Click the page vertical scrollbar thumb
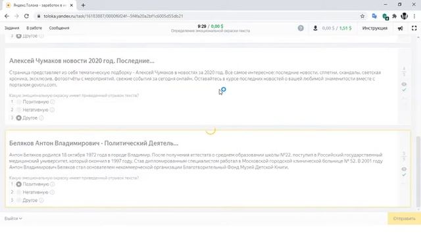Image resolution: width=421 pixels, height=237 pixels. click(x=418, y=172)
